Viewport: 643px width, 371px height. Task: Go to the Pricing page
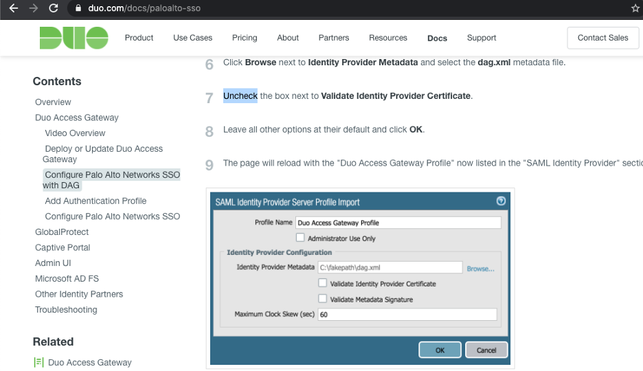pyautogui.click(x=245, y=38)
